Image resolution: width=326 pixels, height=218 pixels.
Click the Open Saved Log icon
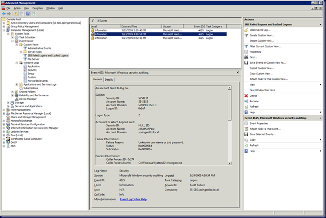[x=246, y=30]
